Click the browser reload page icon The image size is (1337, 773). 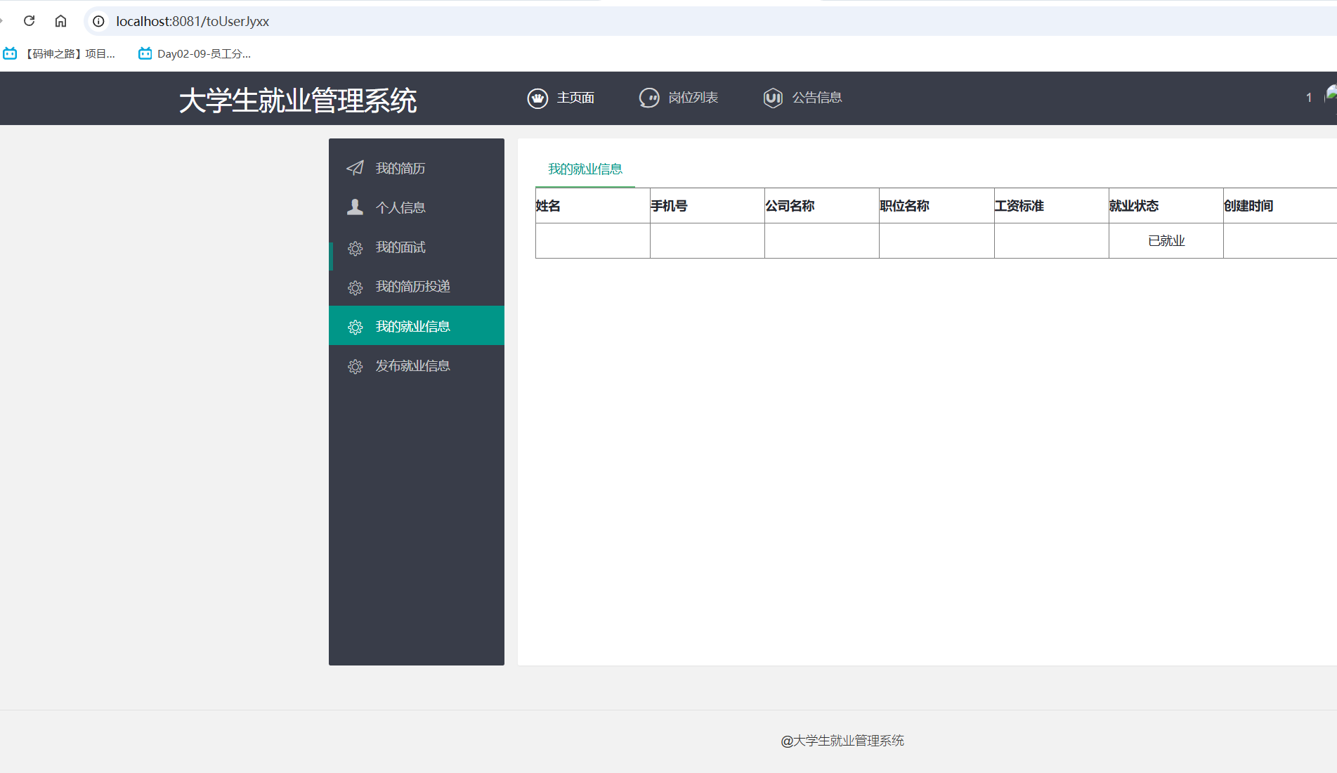[29, 21]
